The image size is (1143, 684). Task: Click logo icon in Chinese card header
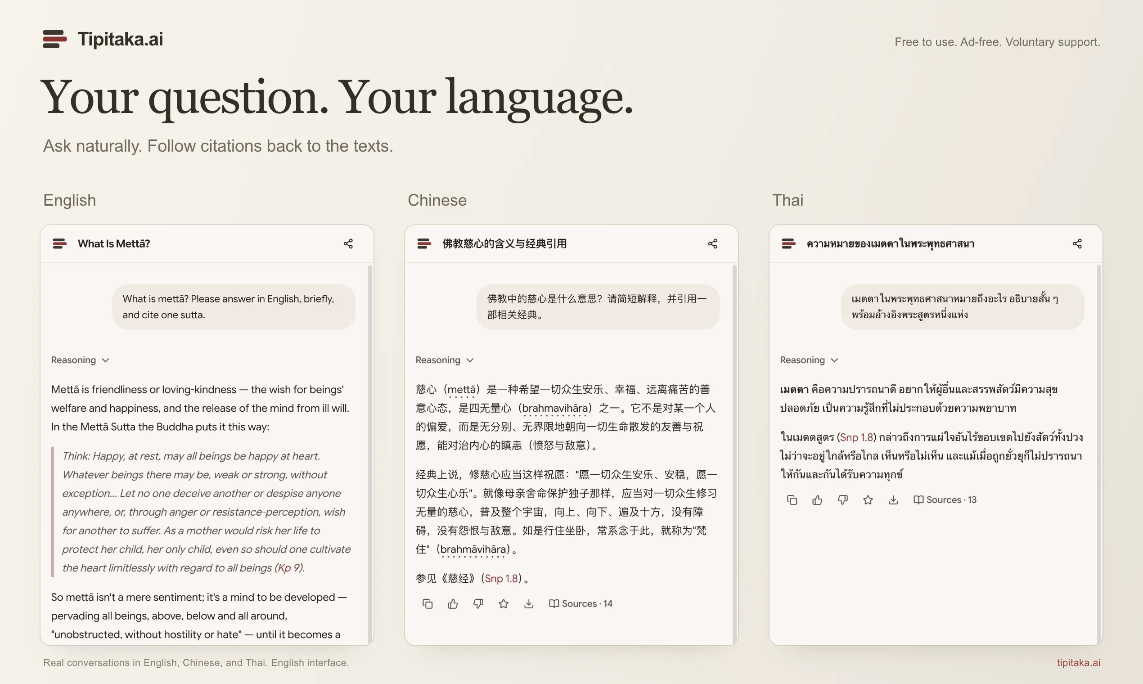click(424, 244)
